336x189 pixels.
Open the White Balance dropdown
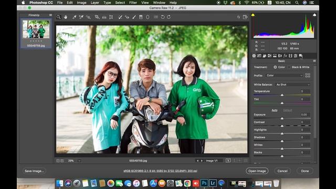click(x=293, y=85)
